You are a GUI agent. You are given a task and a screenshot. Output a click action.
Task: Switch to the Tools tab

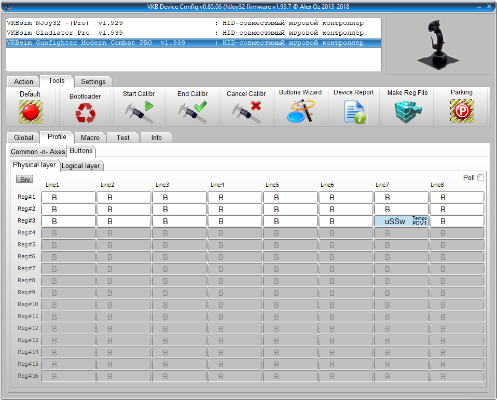point(57,81)
